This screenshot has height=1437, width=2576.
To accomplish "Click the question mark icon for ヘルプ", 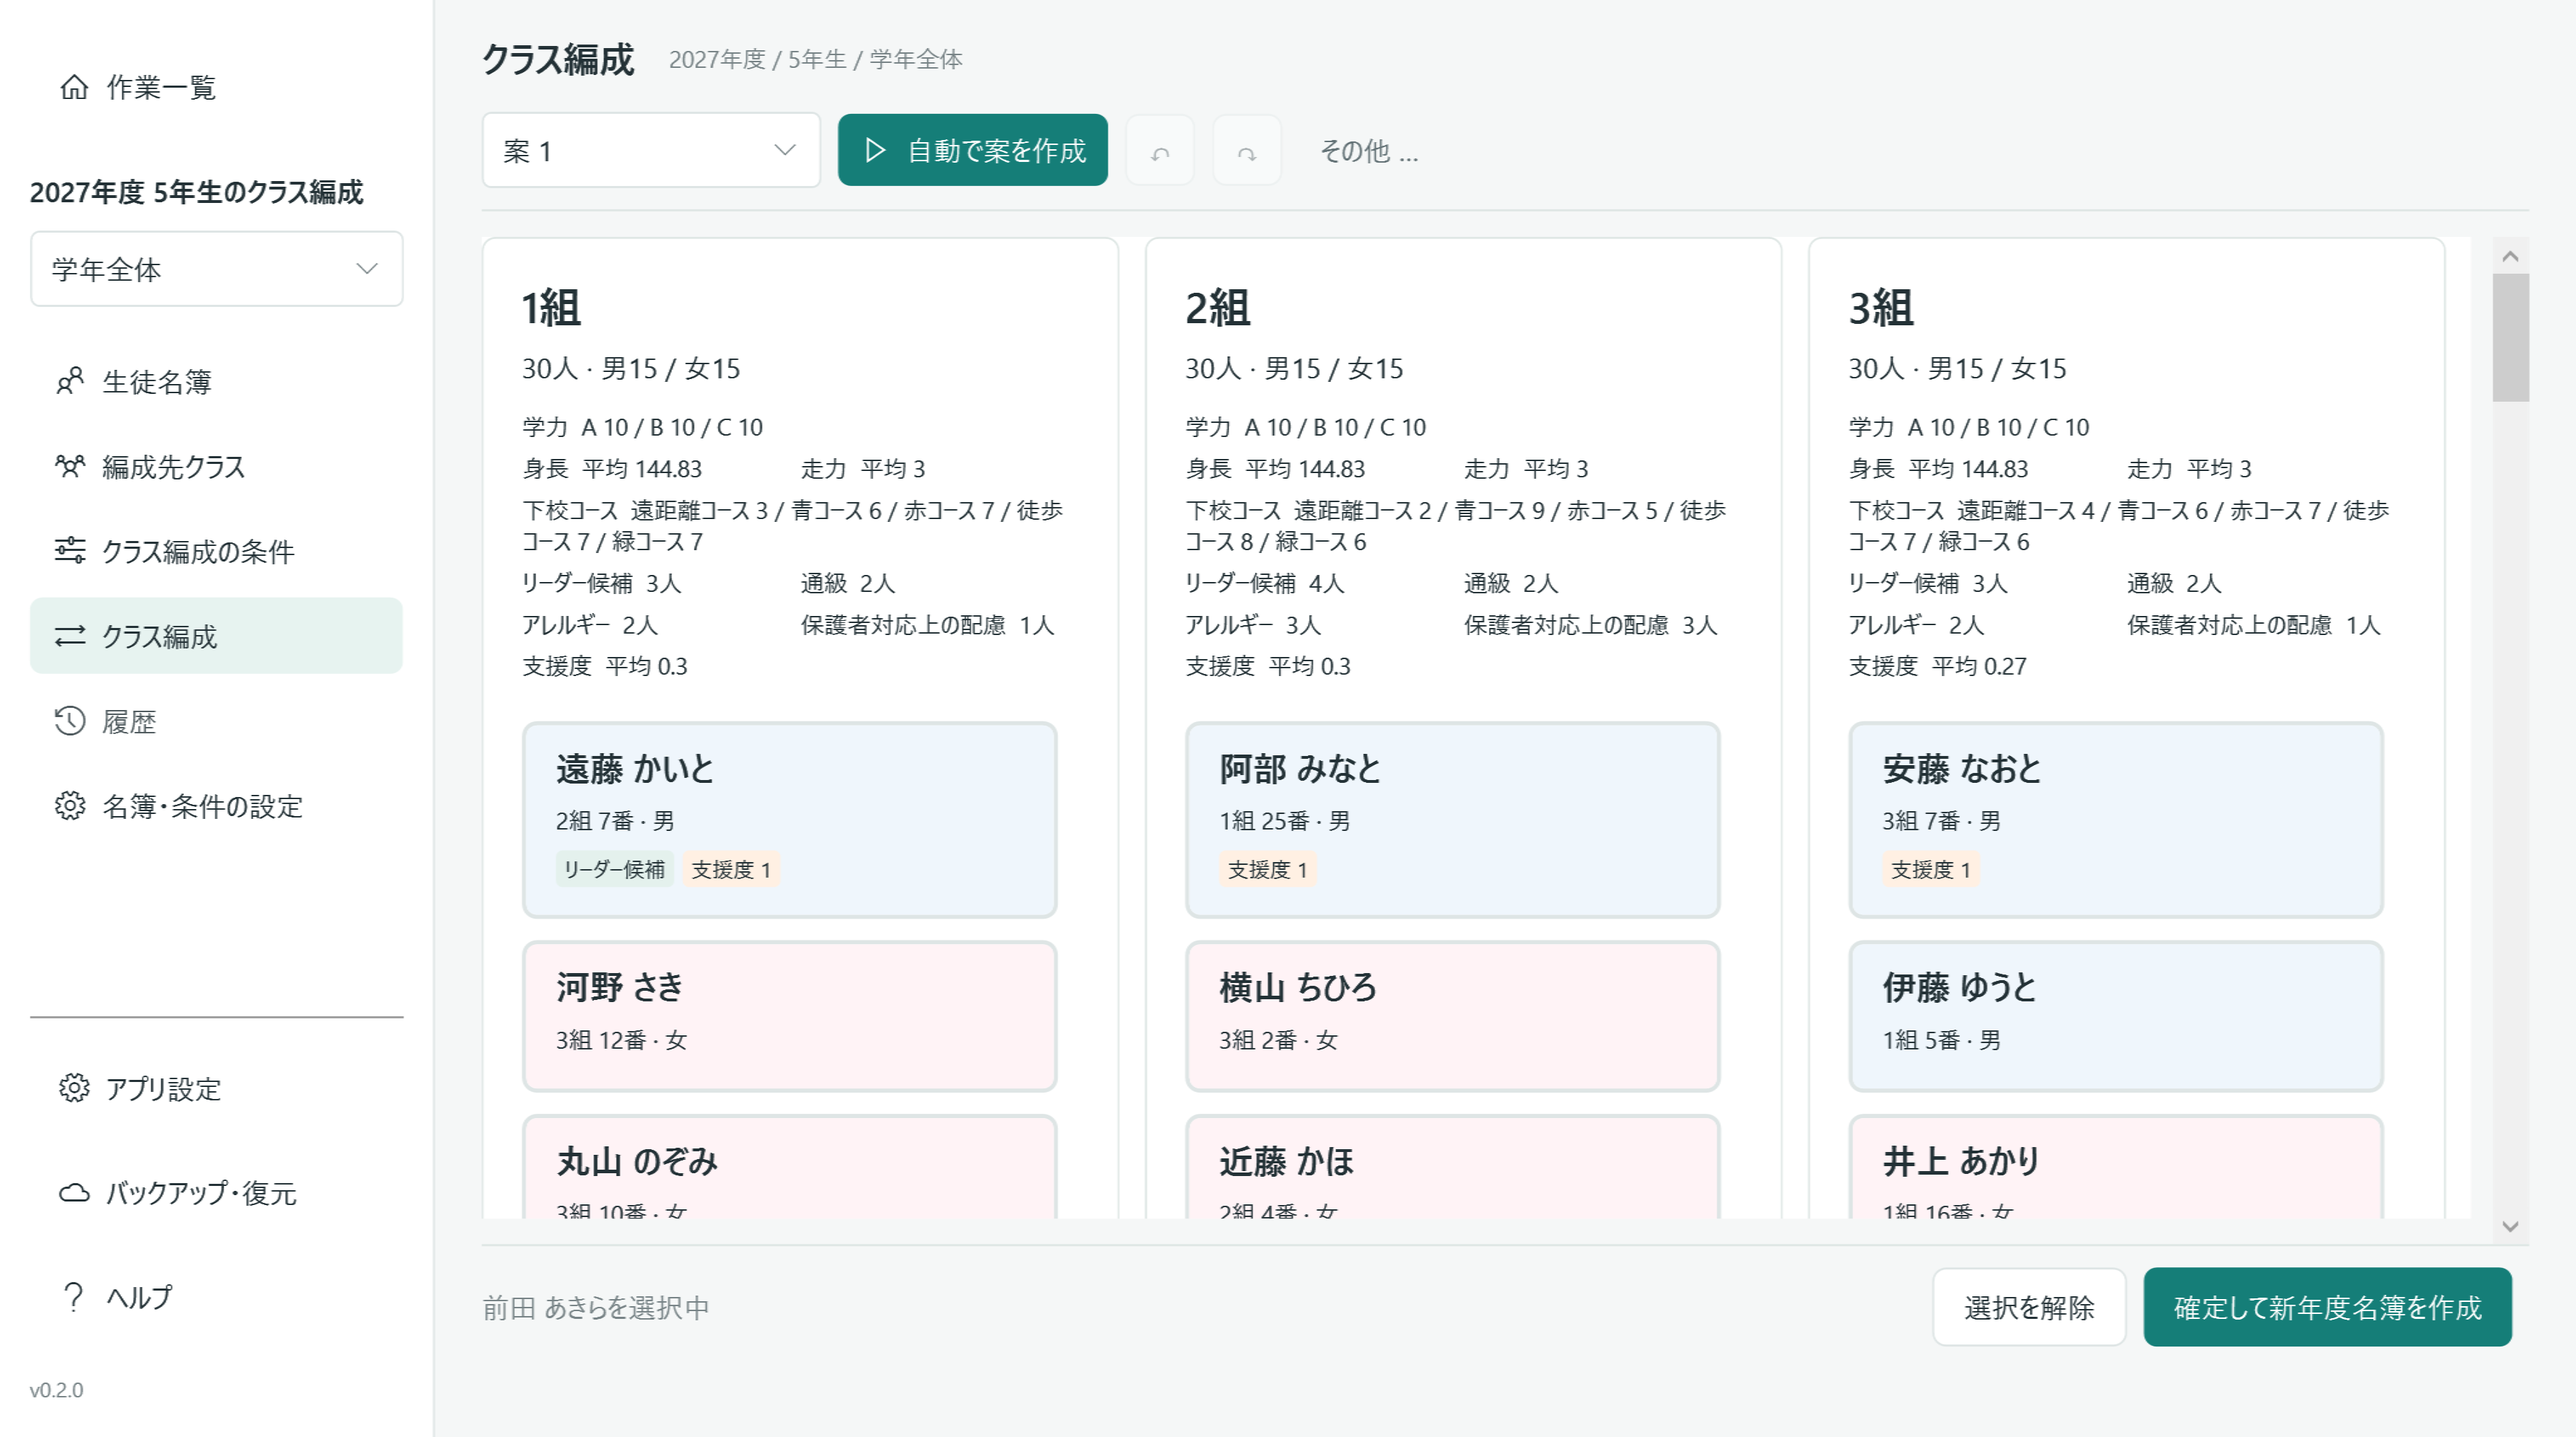I will click(x=74, y=1296).
